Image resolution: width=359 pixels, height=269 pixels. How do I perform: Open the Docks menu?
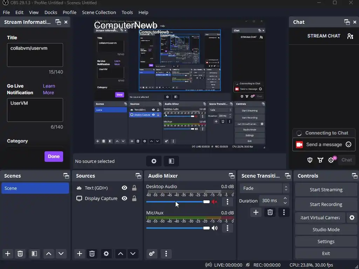coord(51,12)
